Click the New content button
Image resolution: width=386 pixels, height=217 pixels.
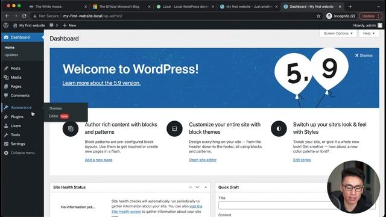pos(69,25)
